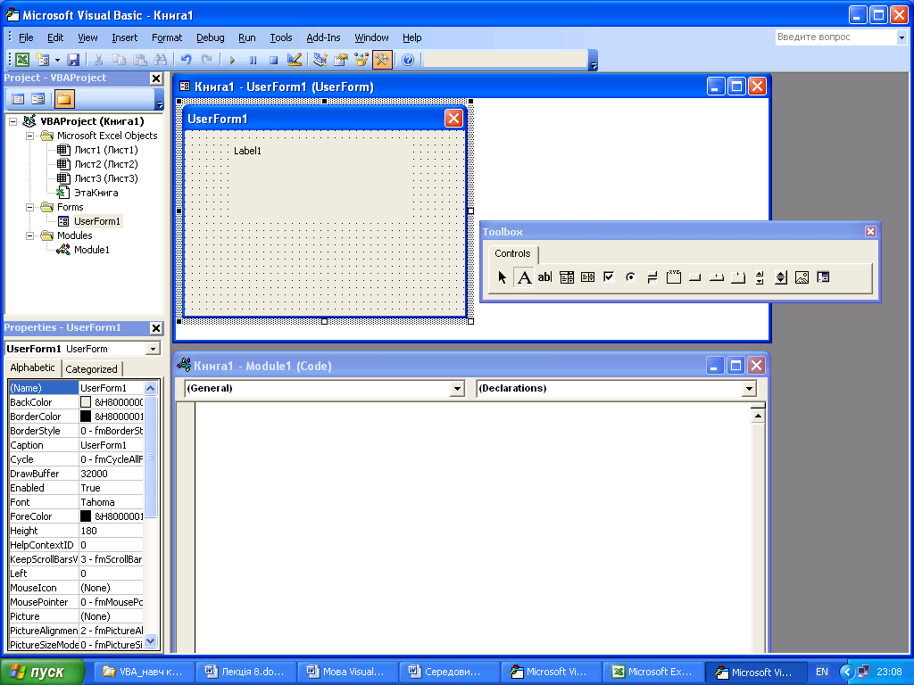
Task: Select the ListBox tool in Toolbox
Action: 587,277
